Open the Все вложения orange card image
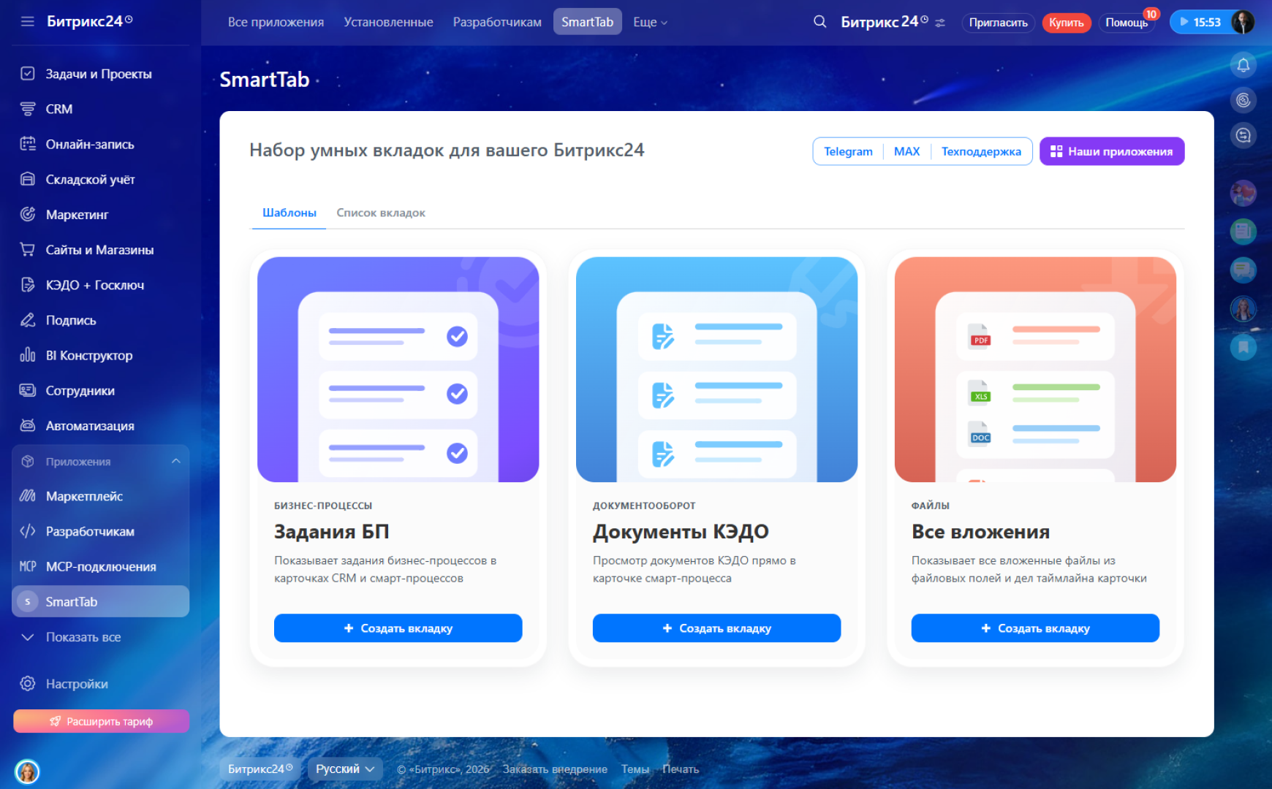This screenshot has height=789, width=1272. point(1036,369)
